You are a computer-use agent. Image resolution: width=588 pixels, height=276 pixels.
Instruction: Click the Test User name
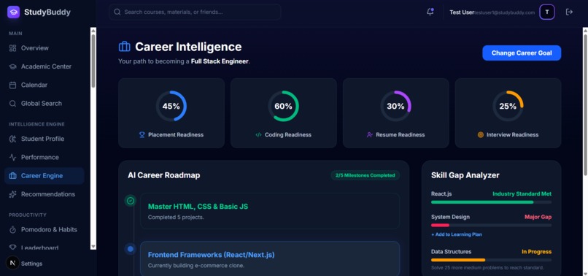[x=462, y=12]
